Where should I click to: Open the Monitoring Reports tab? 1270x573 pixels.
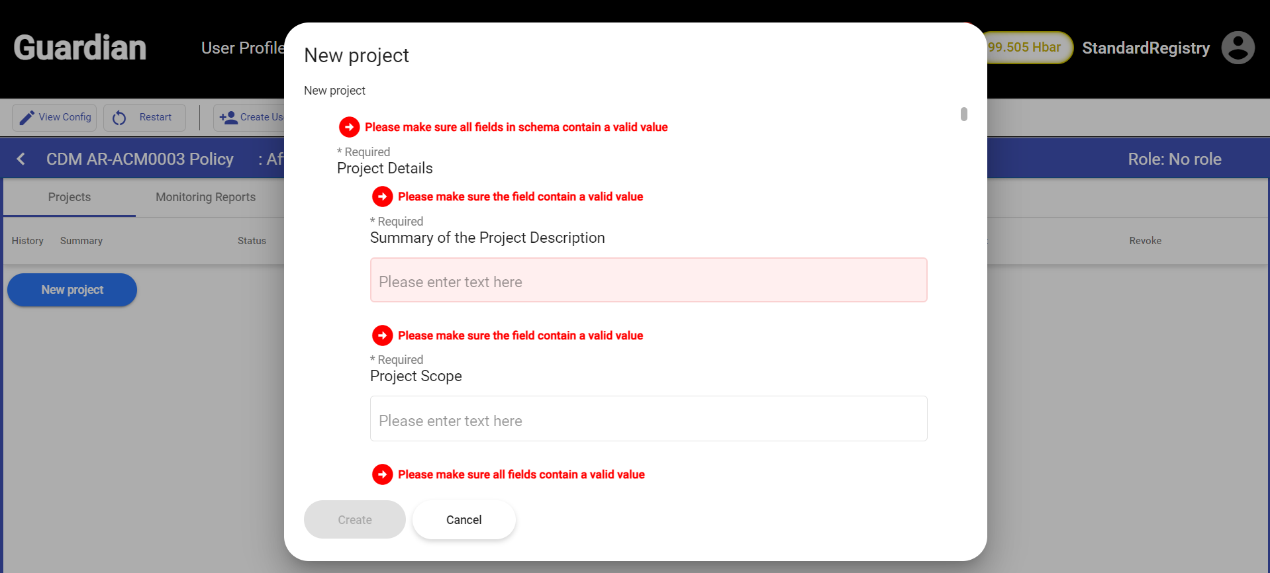tap(205, 197)
